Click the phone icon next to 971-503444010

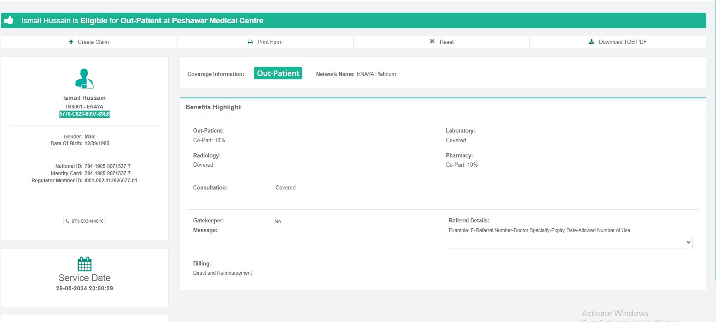(x=67, y=221)
